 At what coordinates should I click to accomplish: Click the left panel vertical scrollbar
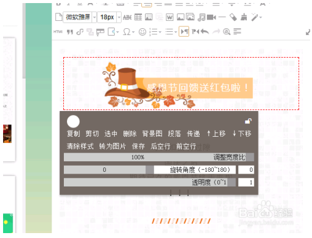[24, 41]
